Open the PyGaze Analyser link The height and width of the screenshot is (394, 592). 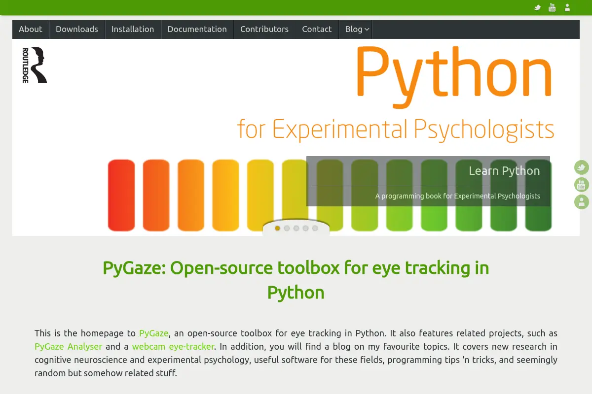(x=69, y=347)
